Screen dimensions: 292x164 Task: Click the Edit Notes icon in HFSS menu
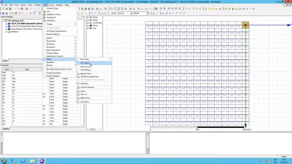coord(44,20)
